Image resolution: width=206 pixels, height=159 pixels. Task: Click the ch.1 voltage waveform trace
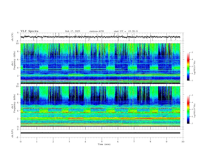coord(100,37)
